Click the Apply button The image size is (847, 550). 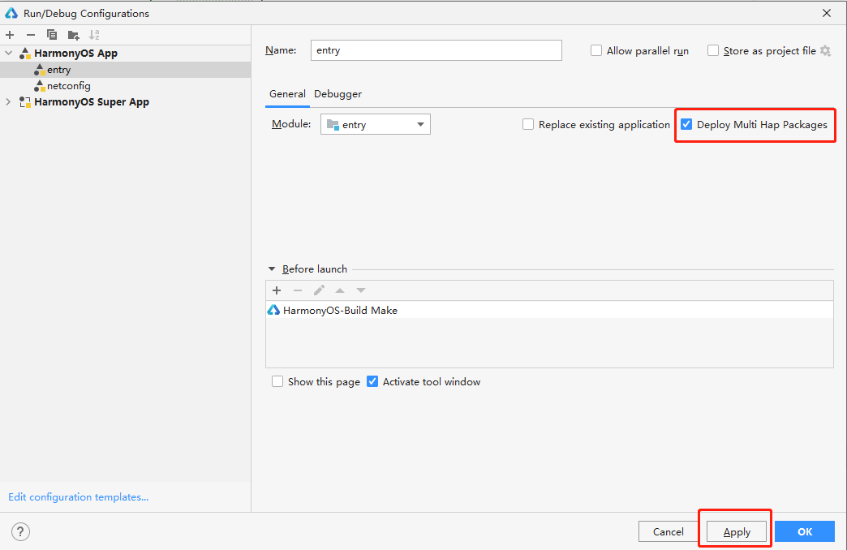coord(737,531)
